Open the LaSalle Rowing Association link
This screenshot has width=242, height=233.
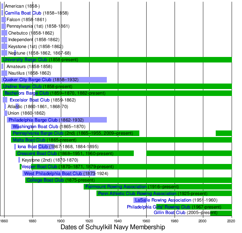163,200
